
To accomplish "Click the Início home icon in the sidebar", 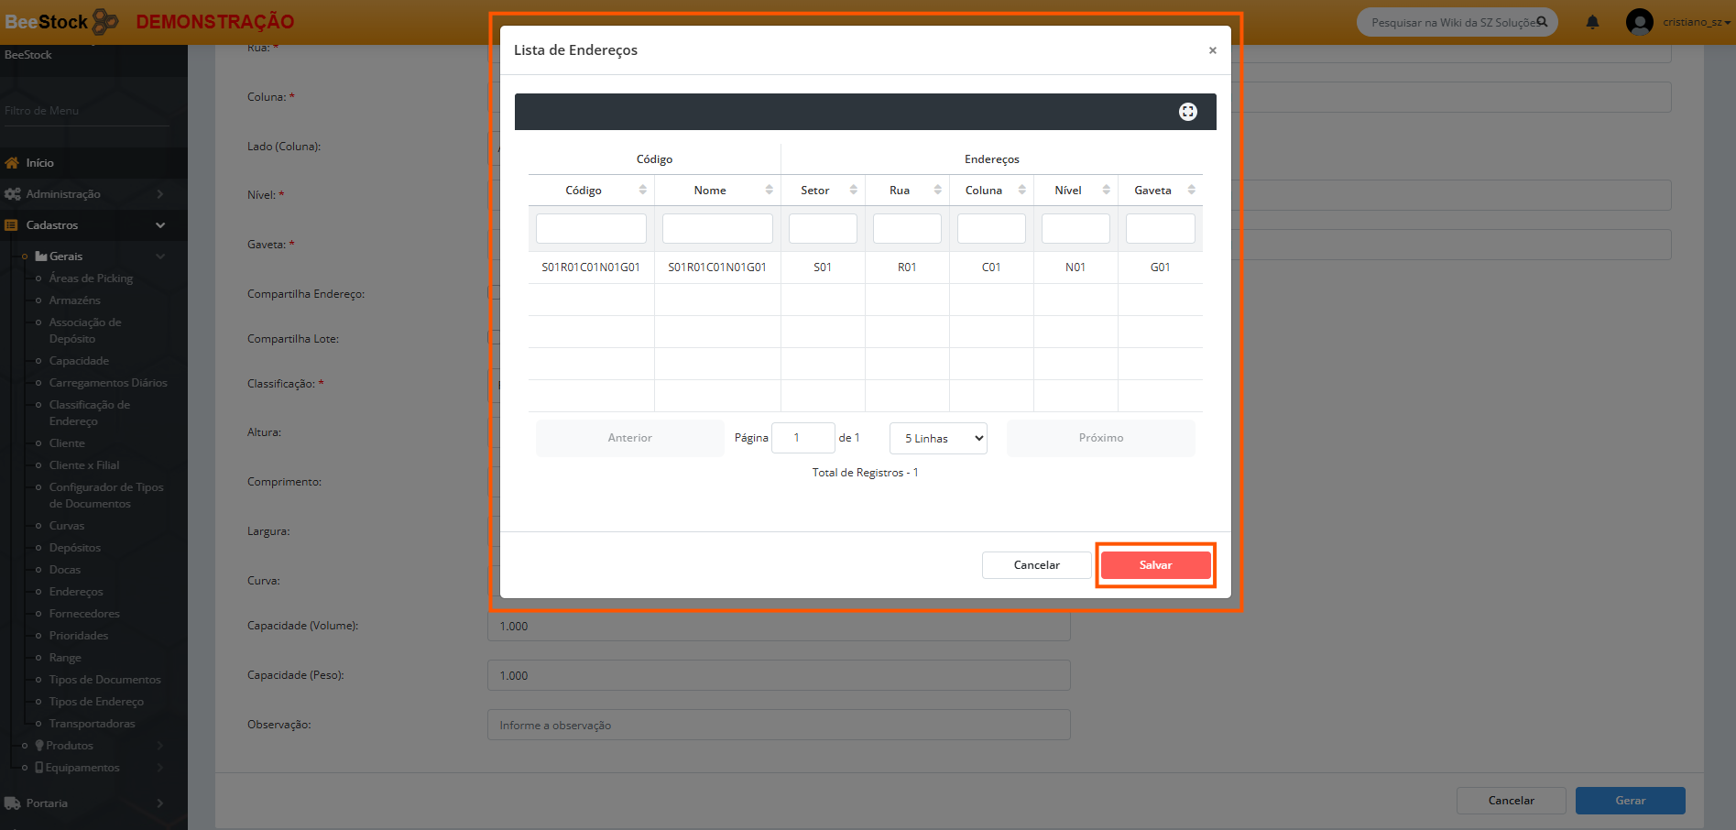I will click(12, 163).
